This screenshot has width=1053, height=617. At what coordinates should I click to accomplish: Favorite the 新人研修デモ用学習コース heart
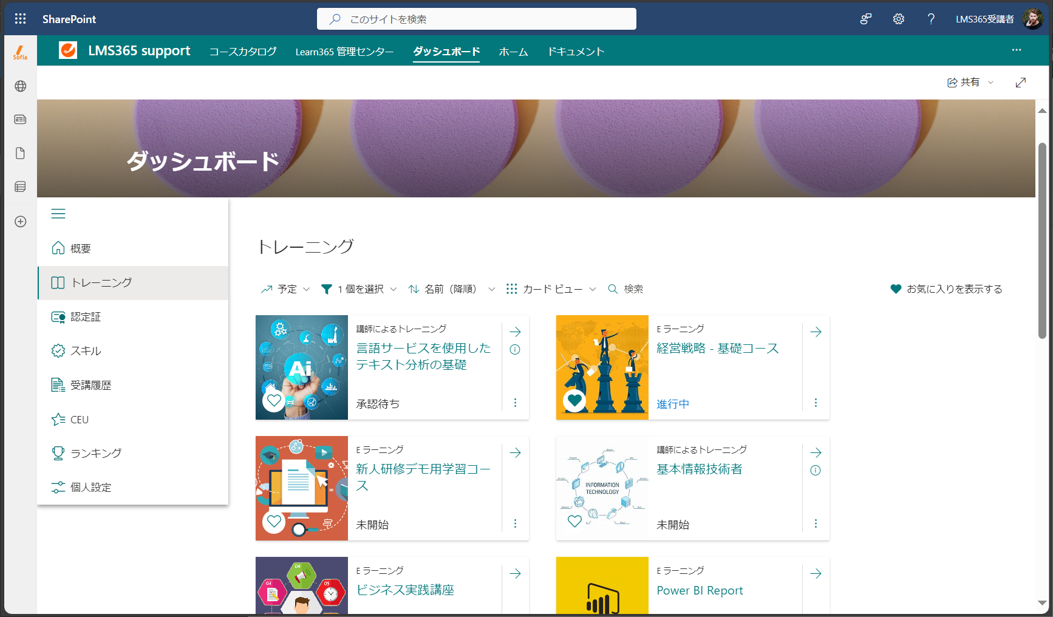pyautogui.click(x=274, y=521)
